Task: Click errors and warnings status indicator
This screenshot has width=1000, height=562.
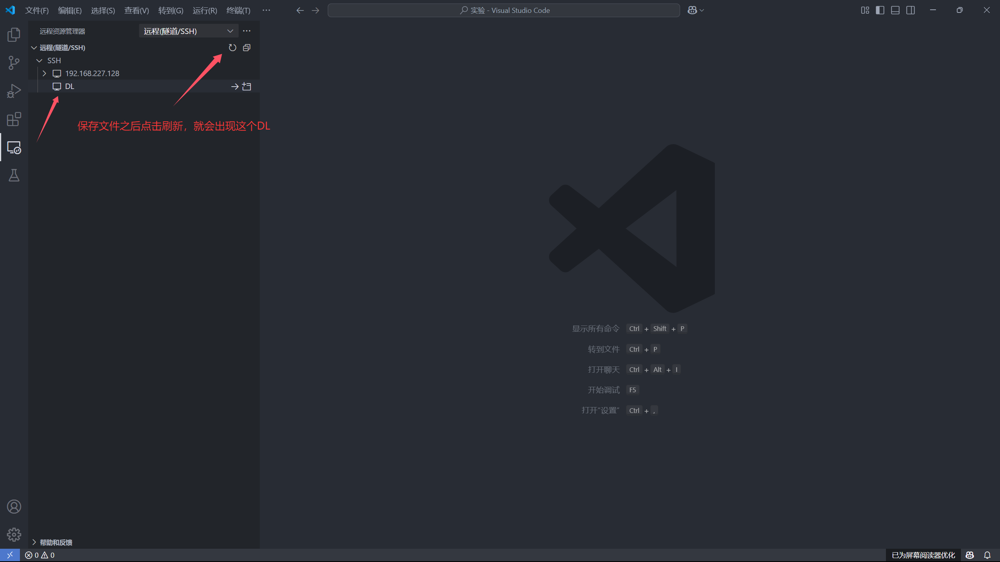Action: click(40, 555)
